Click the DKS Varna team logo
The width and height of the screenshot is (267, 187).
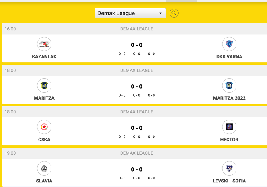(x=229, y=44)
